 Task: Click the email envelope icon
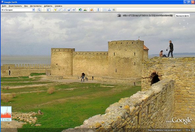point(105,10)
